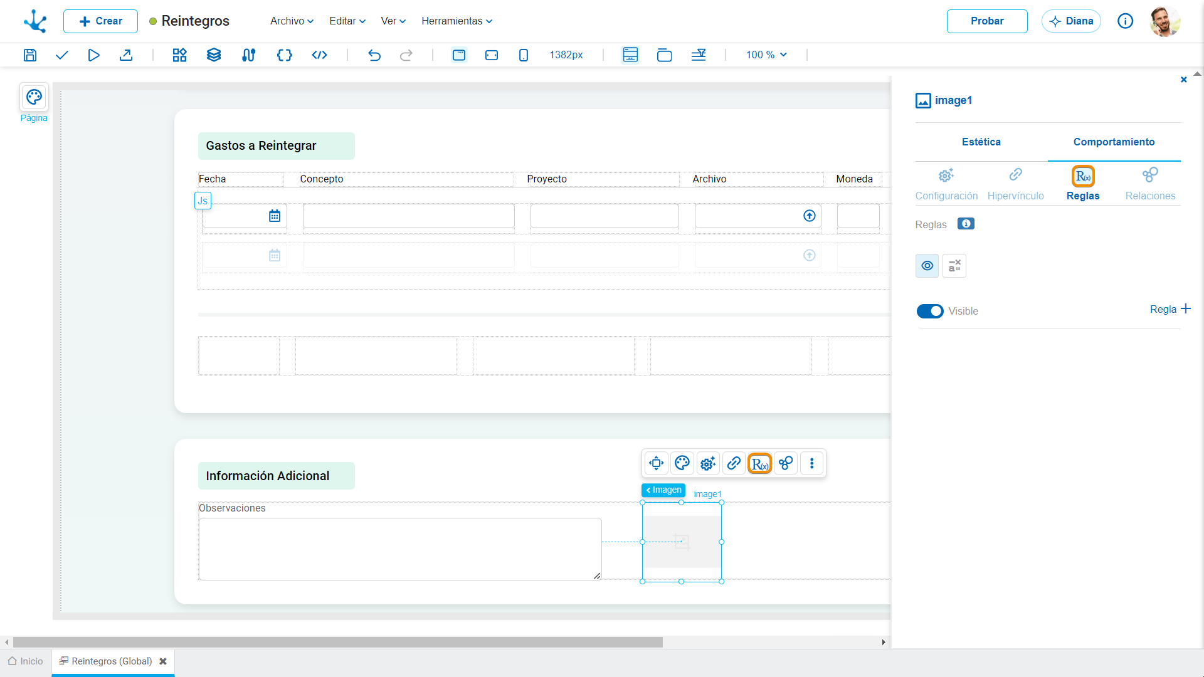Click the container layers outline icon
Screen dimensions: 1204x677
tap(664, 55)
